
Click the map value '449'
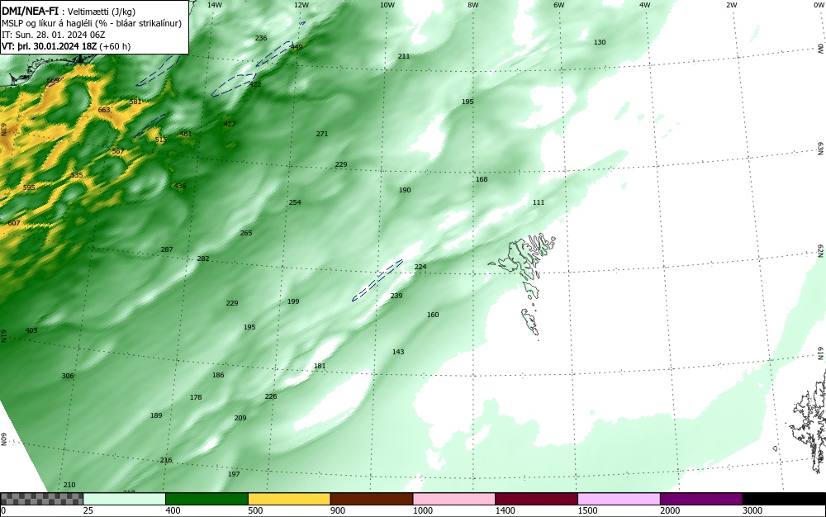(x=297, y=47)
